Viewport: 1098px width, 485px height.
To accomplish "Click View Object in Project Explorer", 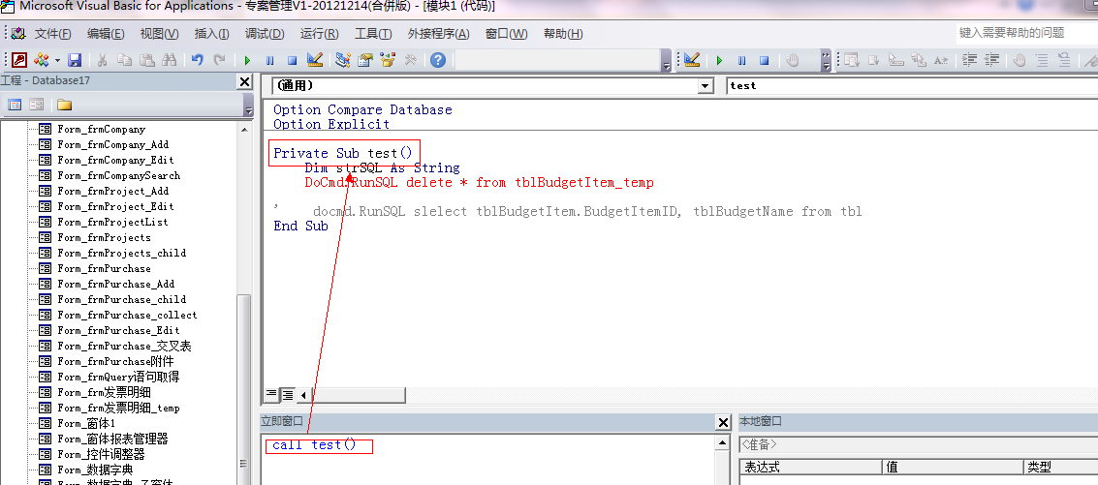I will [x=37, y=105].
